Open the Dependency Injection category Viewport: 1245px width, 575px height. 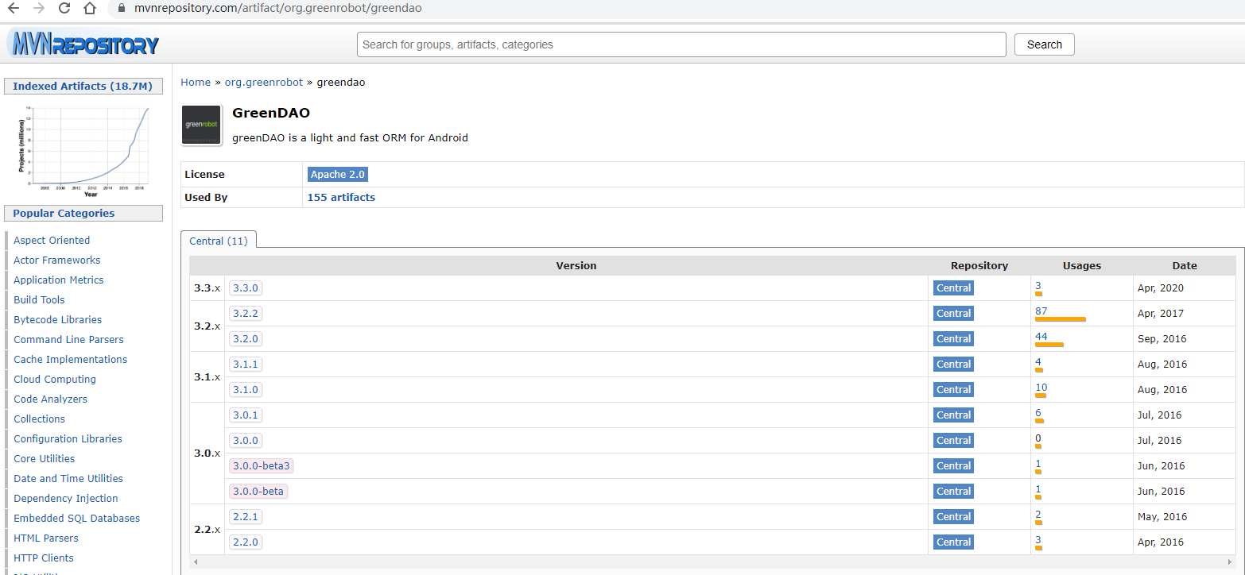pyautogui.click(x=66, y=498)
